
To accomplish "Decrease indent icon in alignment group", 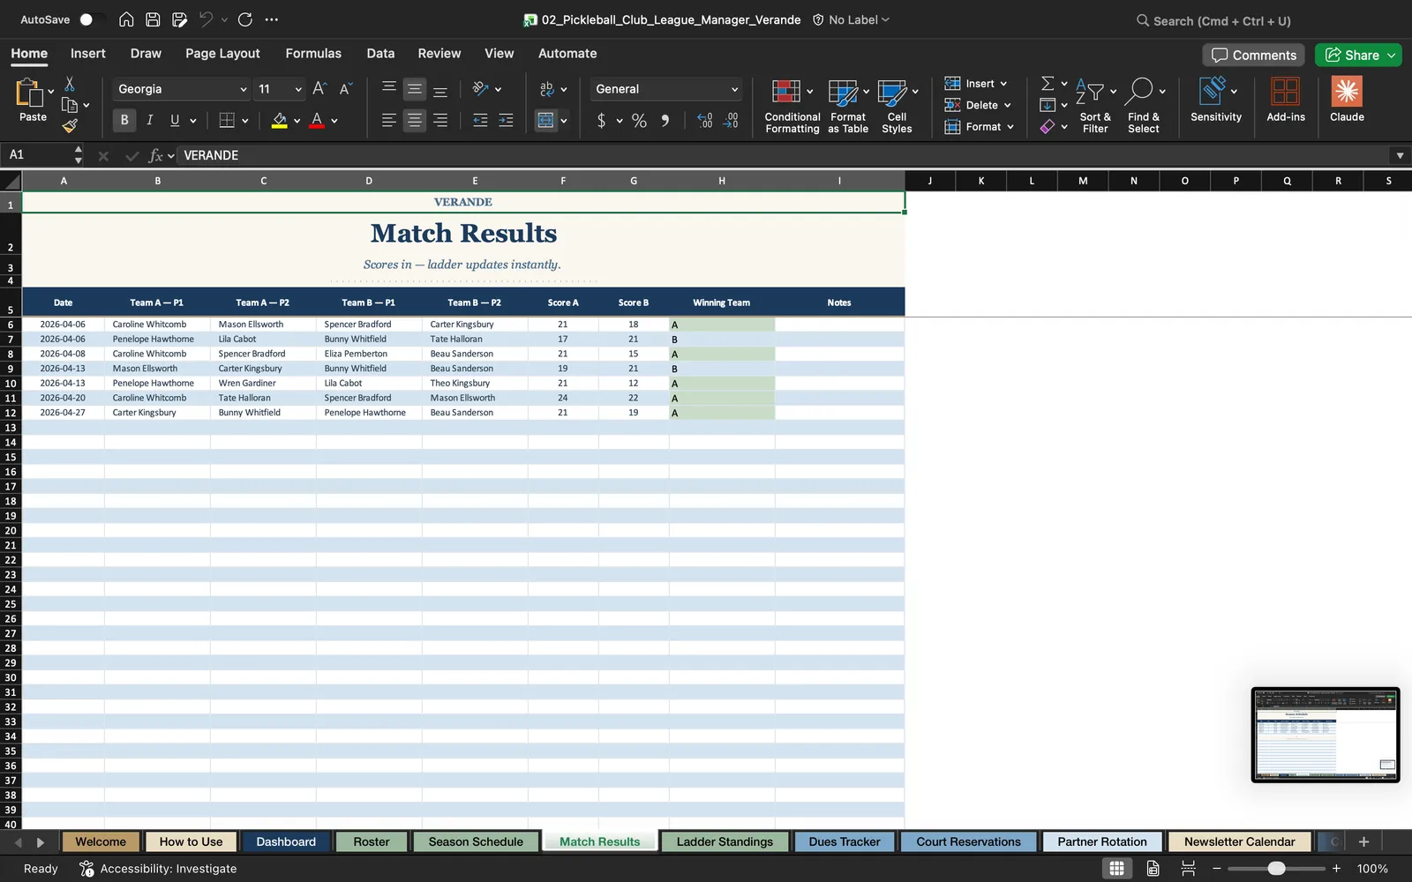I will click(480, 121).
